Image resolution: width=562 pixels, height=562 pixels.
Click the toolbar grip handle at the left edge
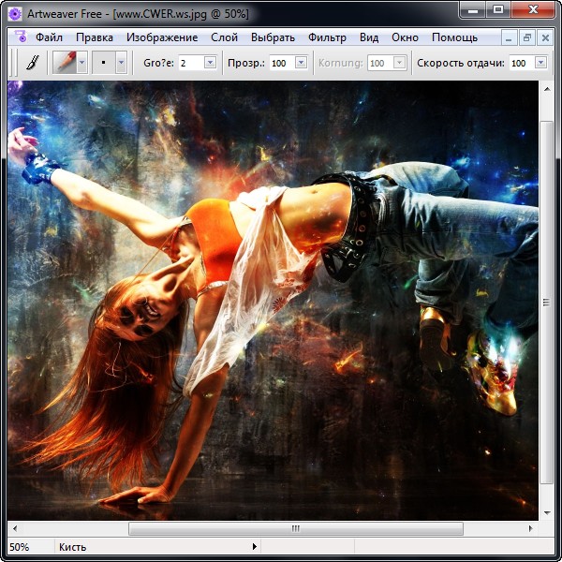click(13, 63)
